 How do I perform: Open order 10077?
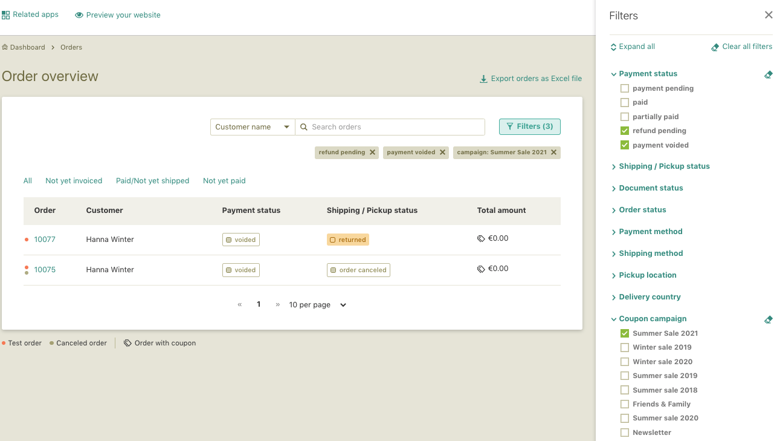pyautogui.click(x=45, y=240)
